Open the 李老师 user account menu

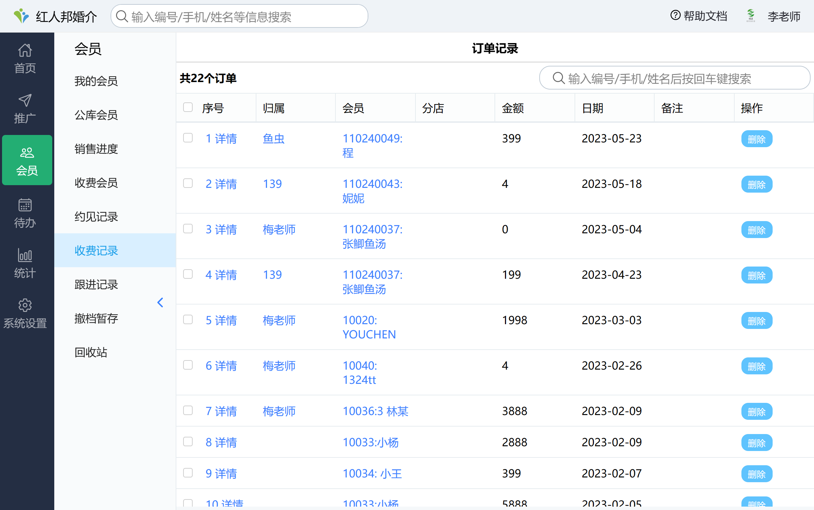(x=784, y=16)
